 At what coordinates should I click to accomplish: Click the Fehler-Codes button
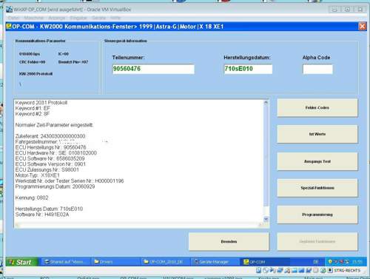tap(317, 108)
